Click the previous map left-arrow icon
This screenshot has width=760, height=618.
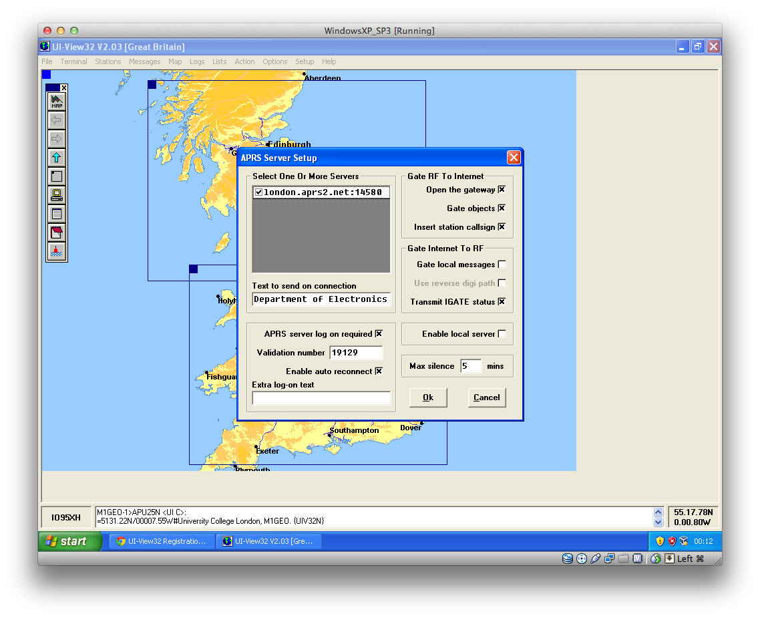point(57,120)
